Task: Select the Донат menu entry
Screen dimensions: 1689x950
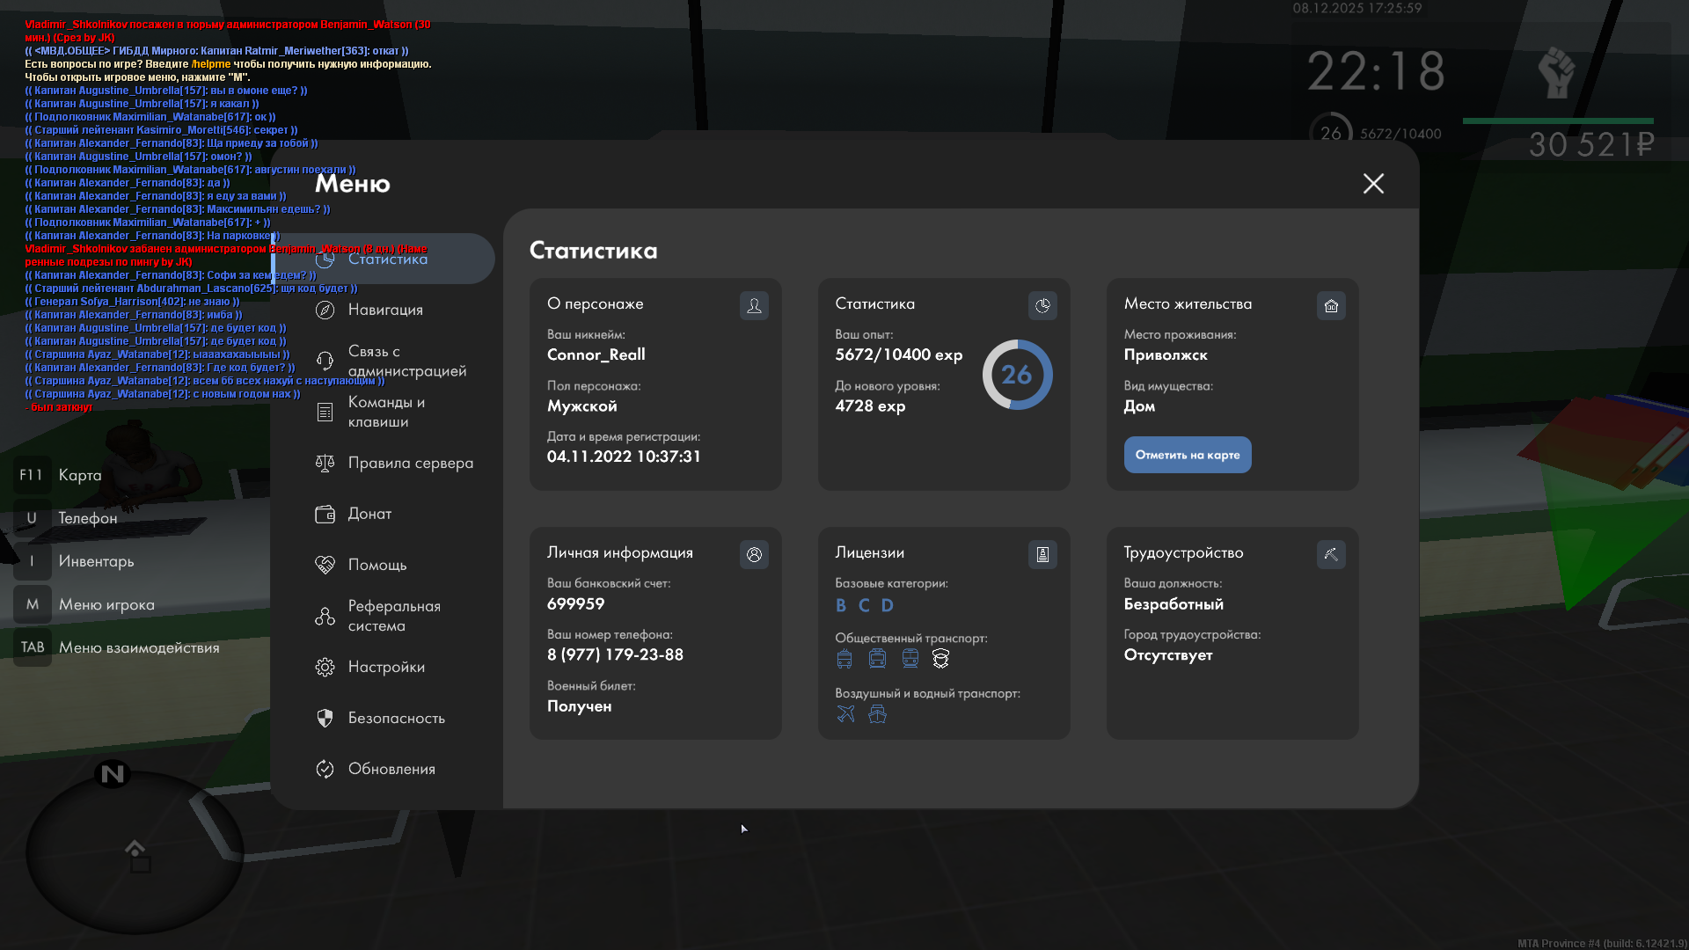Action: tap(369, 514)
